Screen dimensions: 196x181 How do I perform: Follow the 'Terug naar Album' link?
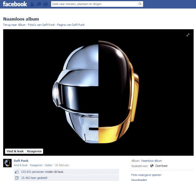click(14, 25)
